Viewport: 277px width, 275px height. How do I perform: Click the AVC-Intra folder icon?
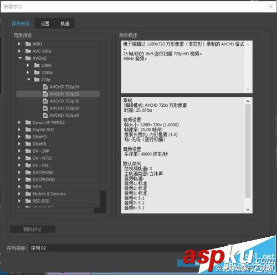point(28,51)
